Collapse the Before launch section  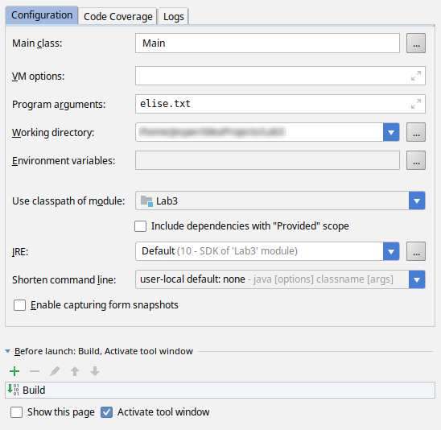[8, 351]
